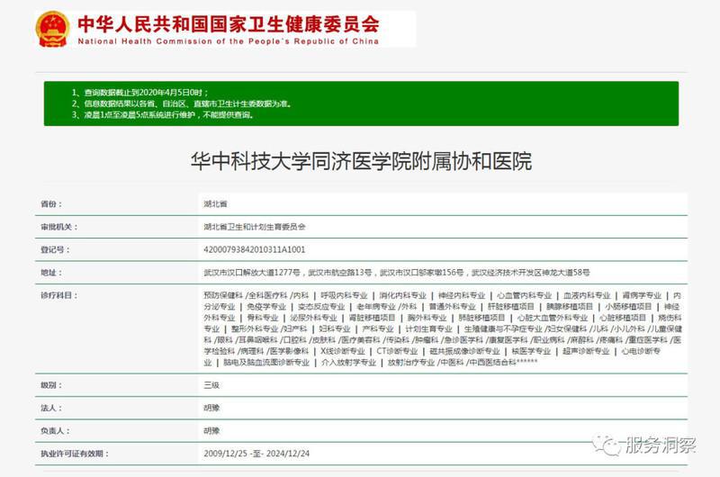The image size is (720, 477).
Task: Click the 法人 row label
Action: pyautogui.click(x=49, y=408)
